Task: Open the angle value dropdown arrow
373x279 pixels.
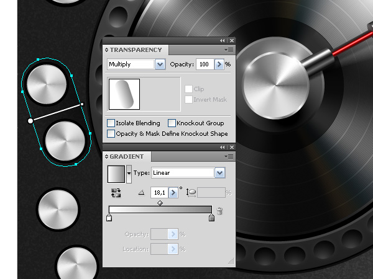Action: tap(173, 192)
